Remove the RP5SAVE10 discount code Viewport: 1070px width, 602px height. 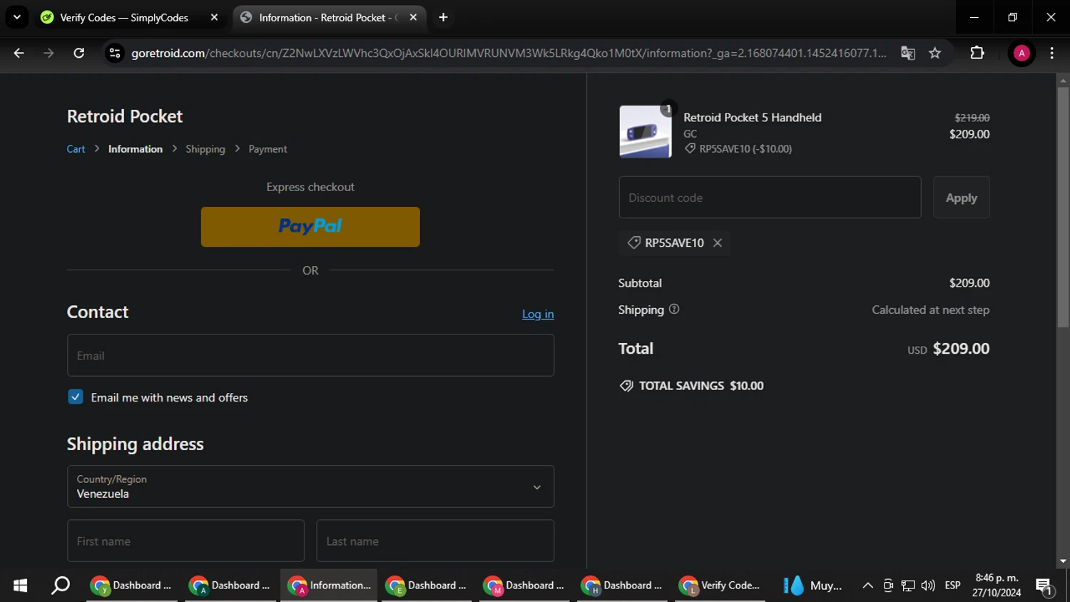[718, 243]
